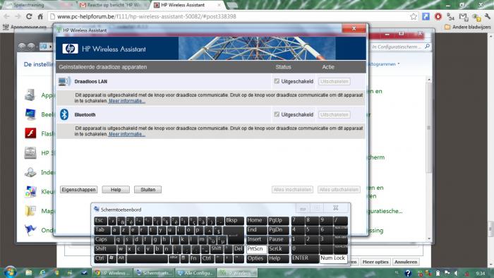The height and width of the screenshot is (278, 494).
Task: Expand the Meer opties button
Action: point(375,262)
